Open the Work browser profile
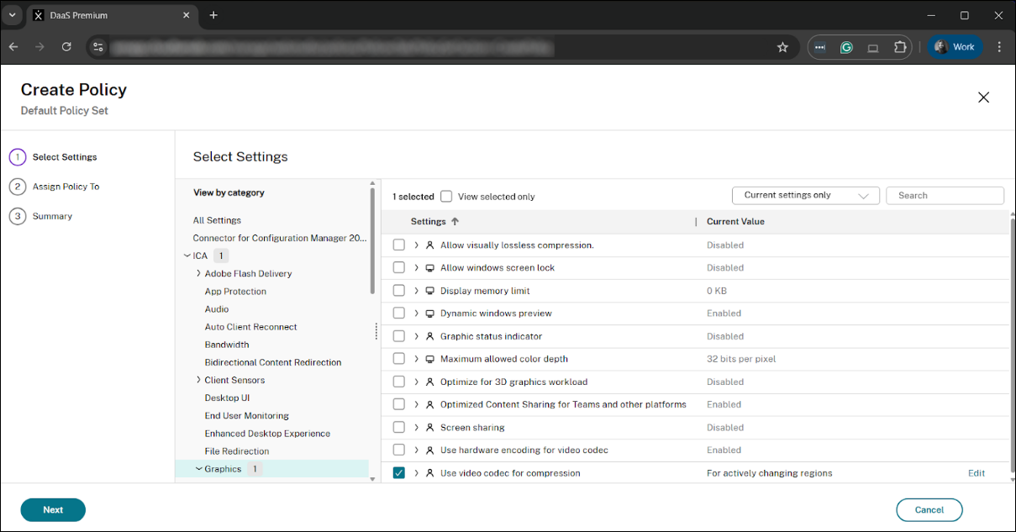 tap(955, 46)
